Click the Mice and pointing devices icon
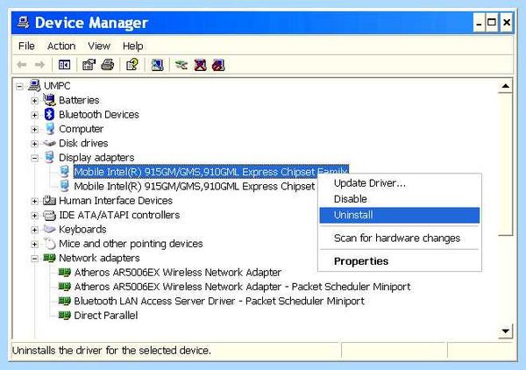This screenshot has width=526, height=370. pyautogui.click(x=50, y=244)
